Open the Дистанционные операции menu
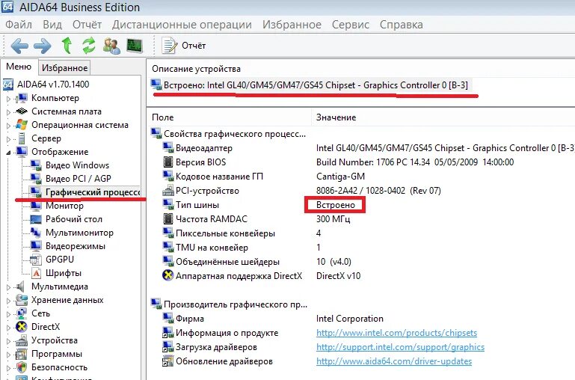Screen dimensions: 575x380 pyautogui.click(x=182, y=25)
